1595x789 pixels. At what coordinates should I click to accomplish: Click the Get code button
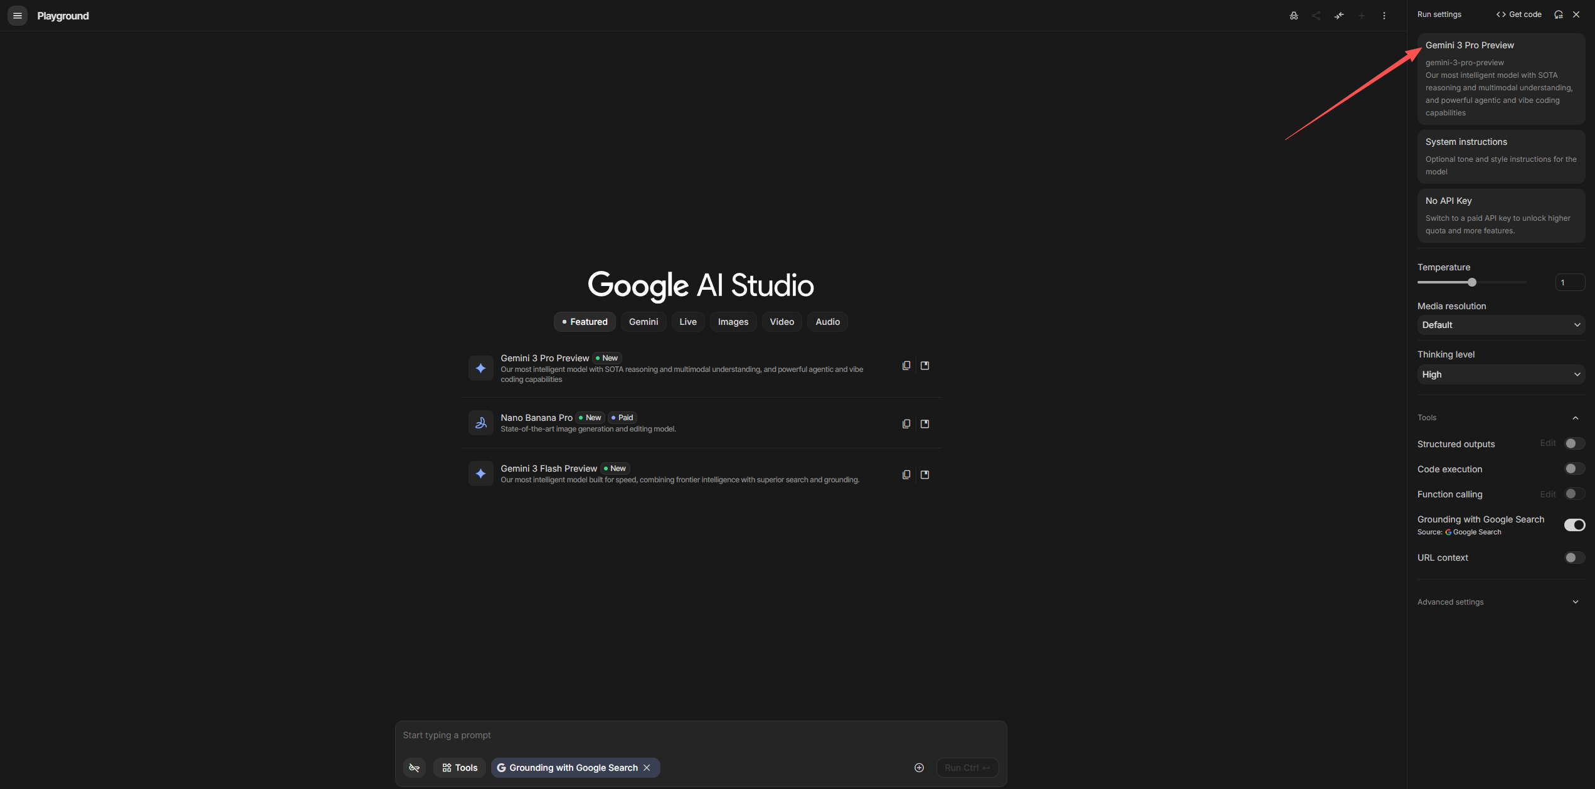1518,14
